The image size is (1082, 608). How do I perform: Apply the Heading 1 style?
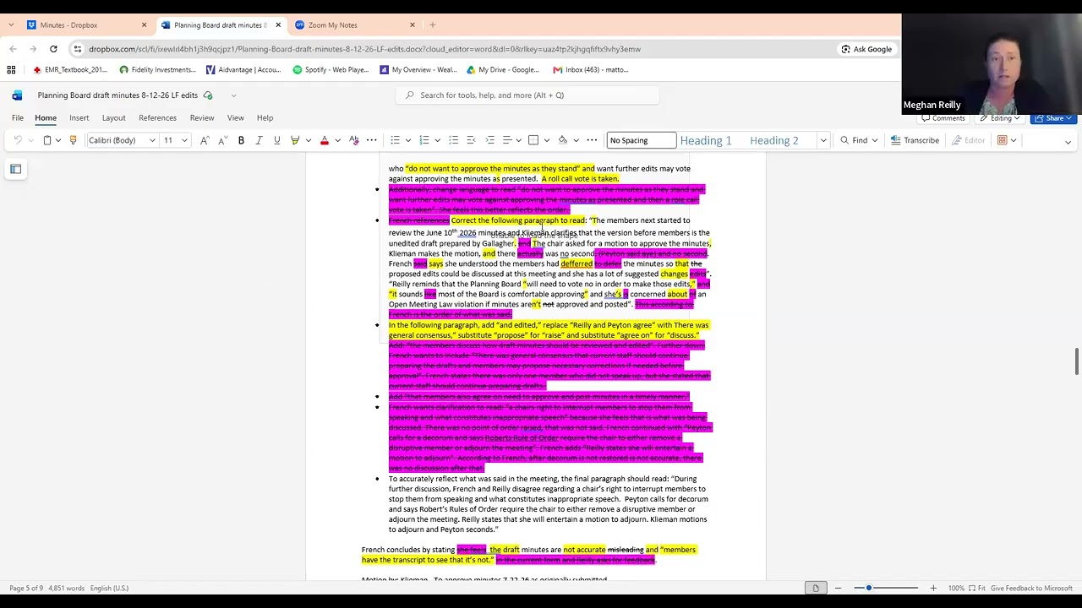(x=706, y=140)
